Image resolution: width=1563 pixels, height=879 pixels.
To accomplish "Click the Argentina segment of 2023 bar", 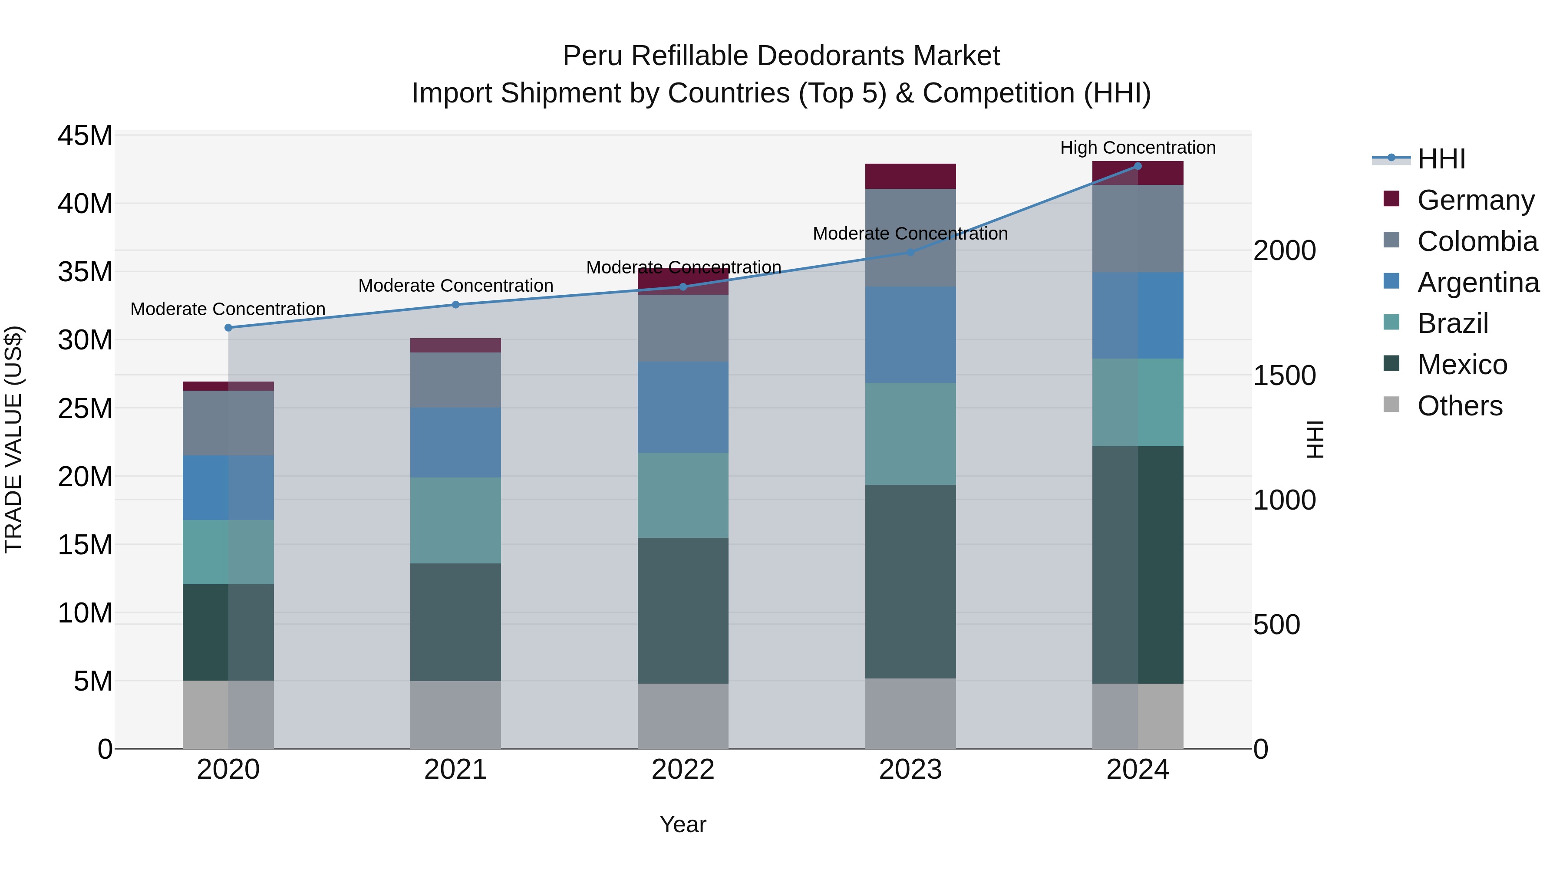I will click(x=910, y=334).
